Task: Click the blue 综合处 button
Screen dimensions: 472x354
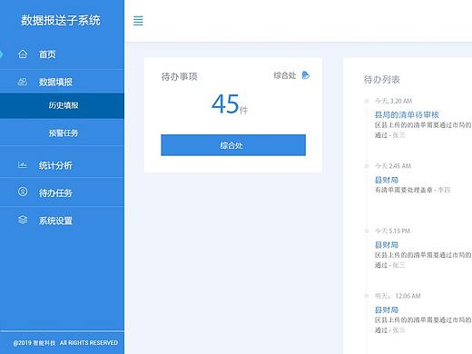Action: pos(233,145)
